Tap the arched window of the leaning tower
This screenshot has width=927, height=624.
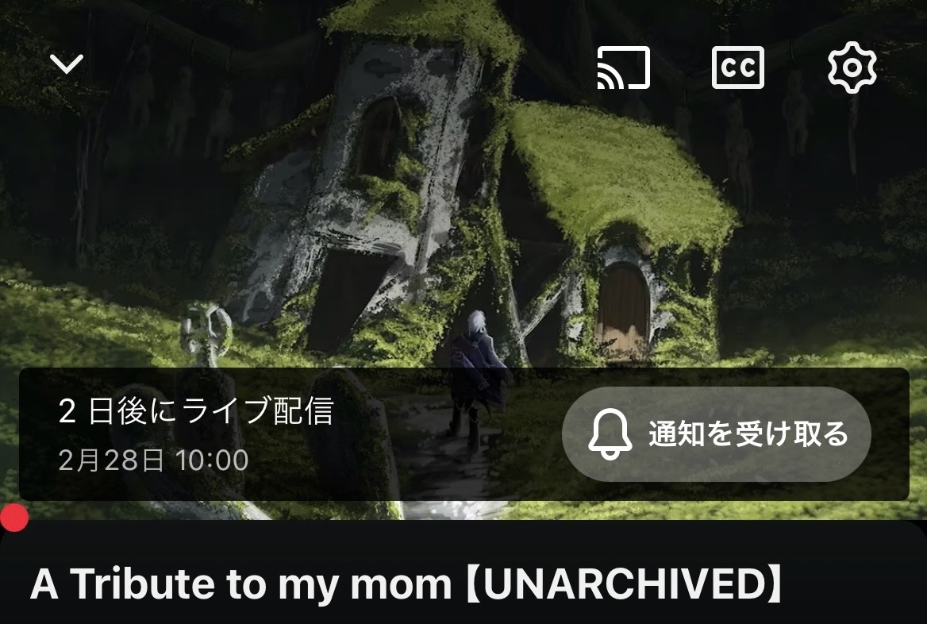coord(379,137)
